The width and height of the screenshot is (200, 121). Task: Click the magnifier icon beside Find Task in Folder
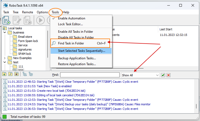coord(54,43)
